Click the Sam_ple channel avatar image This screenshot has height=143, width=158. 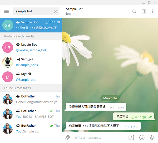pyautogui.click(x=8, y=62)
